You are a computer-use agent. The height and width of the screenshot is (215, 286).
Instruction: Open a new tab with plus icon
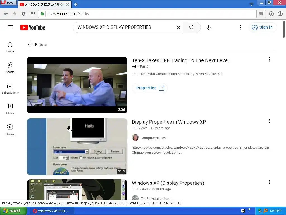coord(76,4)
